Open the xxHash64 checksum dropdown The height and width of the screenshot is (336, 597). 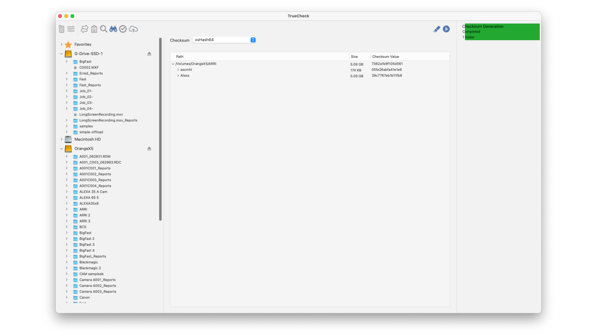(224, 40)
